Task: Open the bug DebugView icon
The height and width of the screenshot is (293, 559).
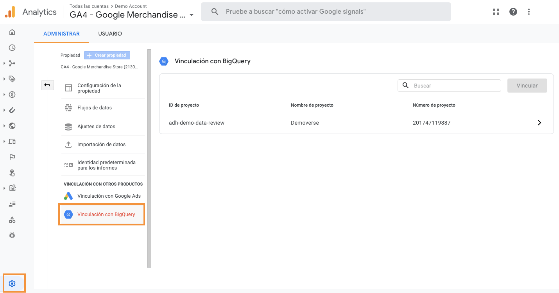Action: (12, 235)
